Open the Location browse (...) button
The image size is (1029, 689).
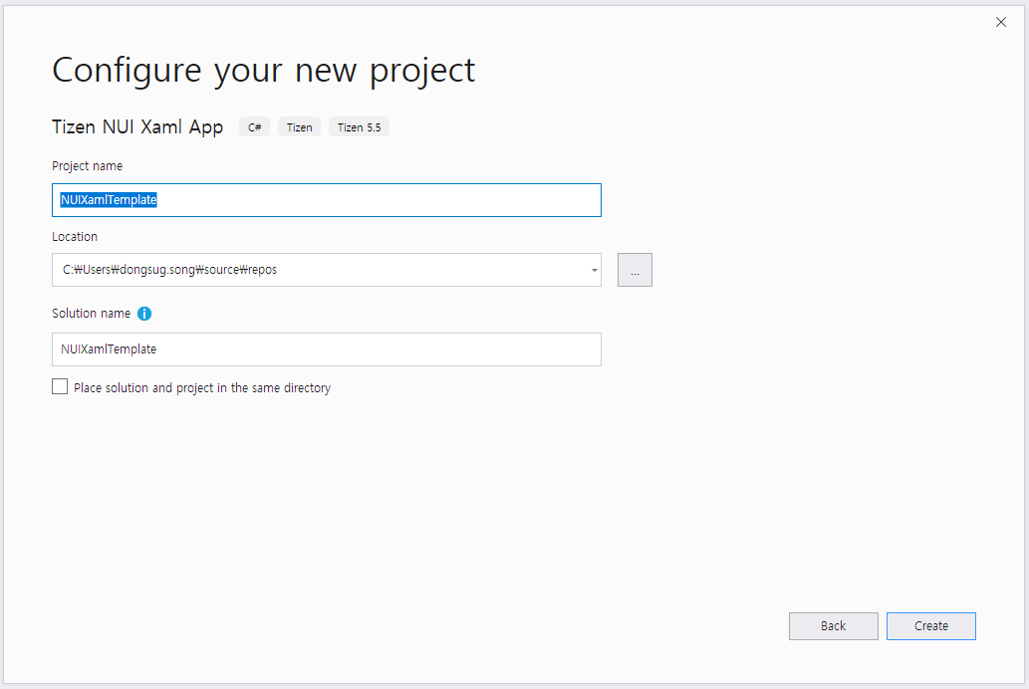click(635, 270)
